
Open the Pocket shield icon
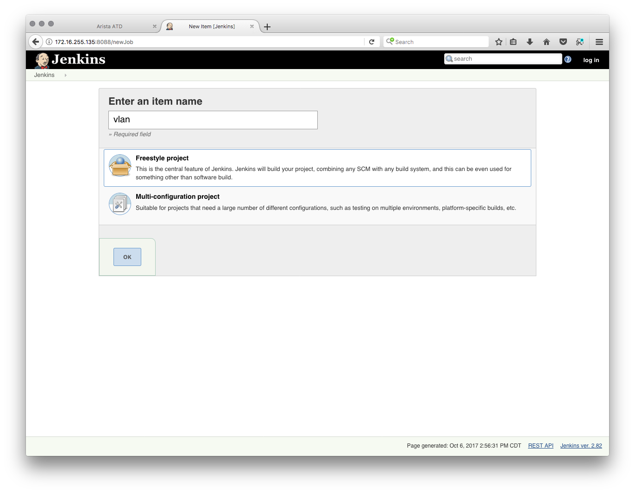pyautogui.click(x=563, y=42)
